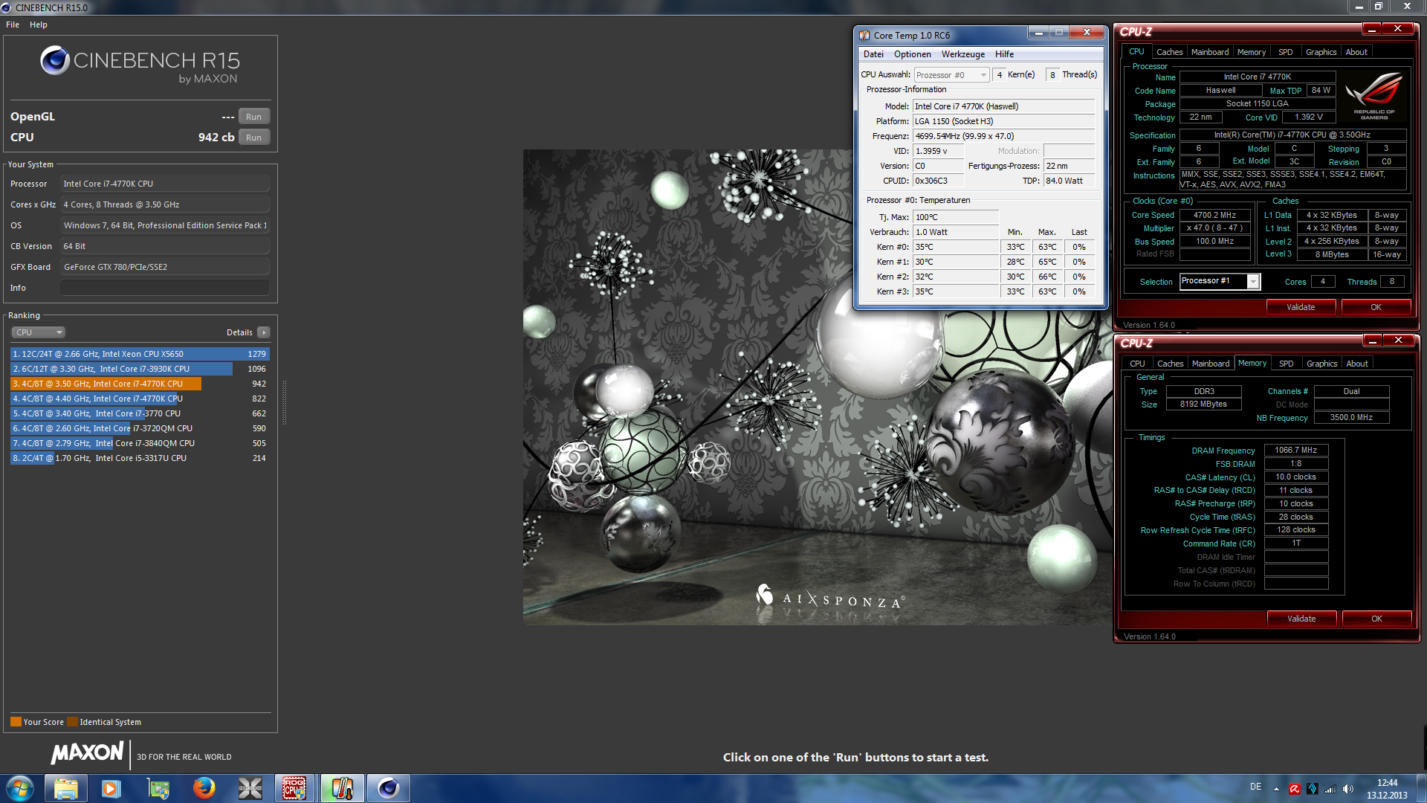The width and height of the screenshot is (1427, 803).
Task: Open the File menu in Cinebench
Action: point(13,25)
